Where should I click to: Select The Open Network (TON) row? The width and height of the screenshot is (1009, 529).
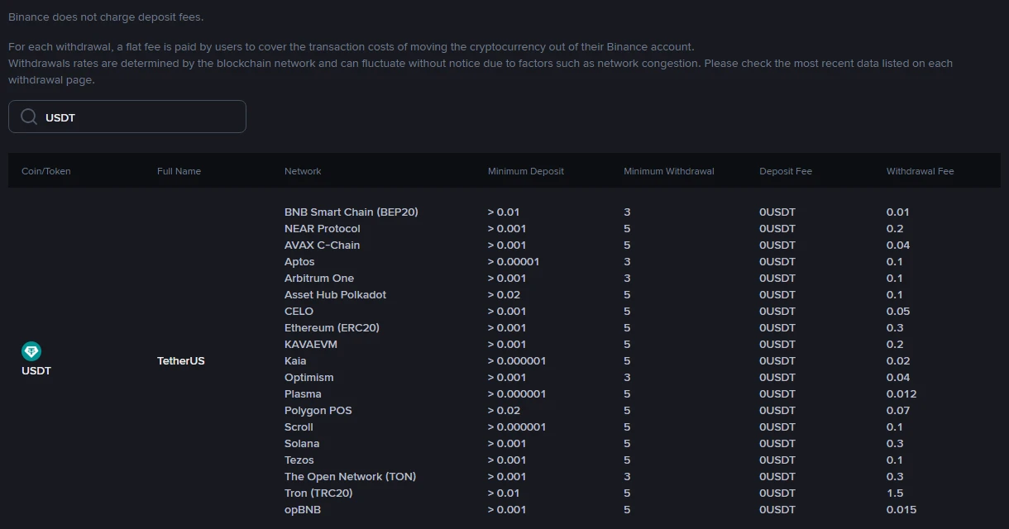click(x=351, y=476)
